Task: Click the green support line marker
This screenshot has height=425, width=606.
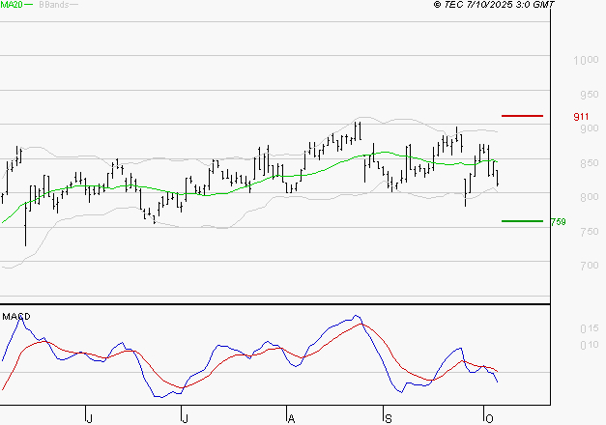Action: click(x=522, y=221)
